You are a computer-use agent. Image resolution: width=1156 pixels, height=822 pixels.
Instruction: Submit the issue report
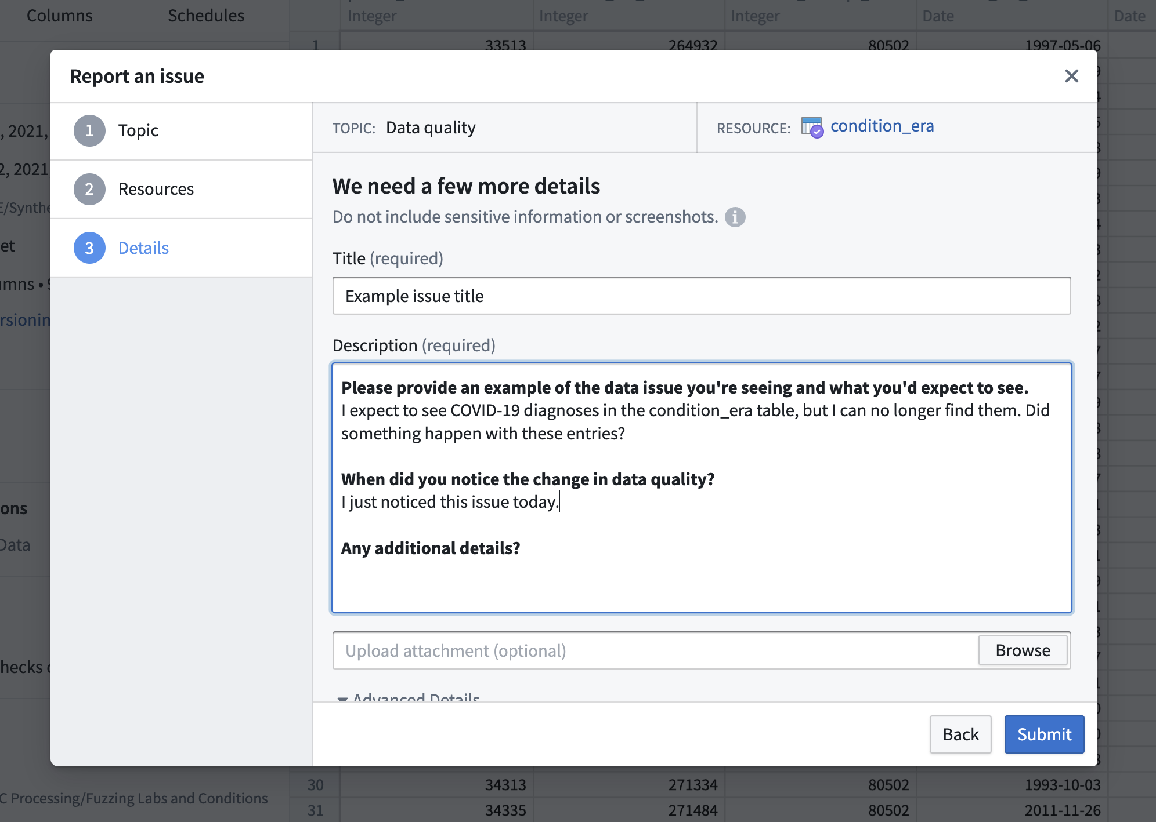click(x=1043, y=734)
